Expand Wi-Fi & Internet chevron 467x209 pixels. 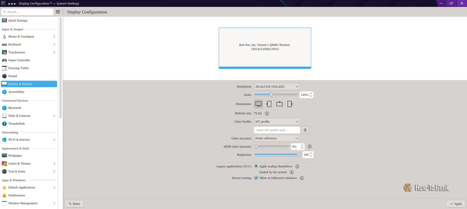click(x=54, y=140)
